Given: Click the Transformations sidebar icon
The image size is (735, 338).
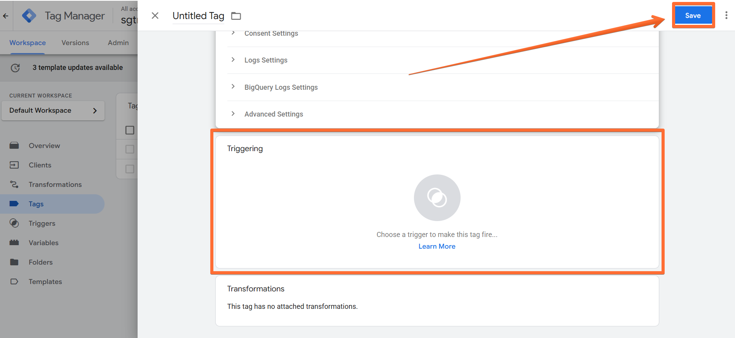Looking at the screenshot, I should [14, 185].
